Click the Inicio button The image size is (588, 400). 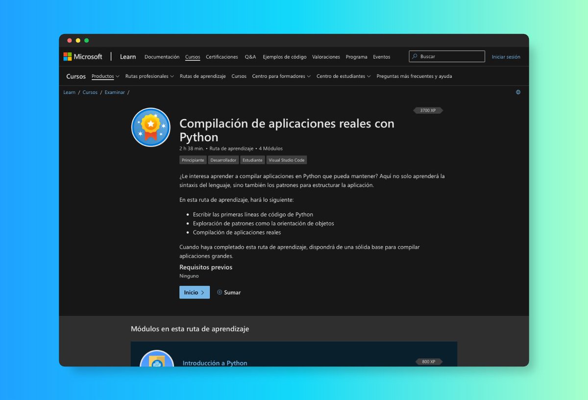point(195,292)
